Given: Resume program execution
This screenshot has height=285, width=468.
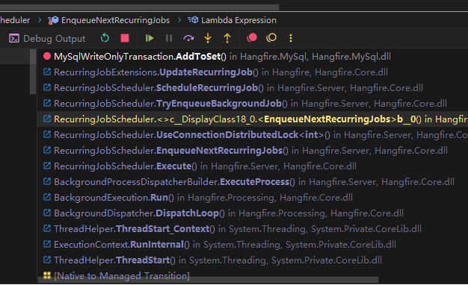Looking at the screenshot, I should pyautogui.click(x=150, y=38).
